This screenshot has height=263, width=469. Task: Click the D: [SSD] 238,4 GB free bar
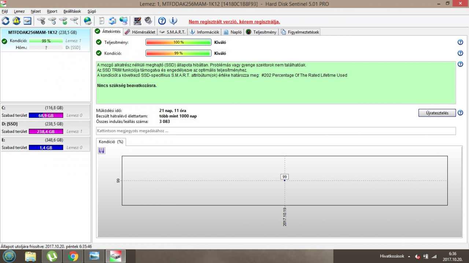(46, 132)
